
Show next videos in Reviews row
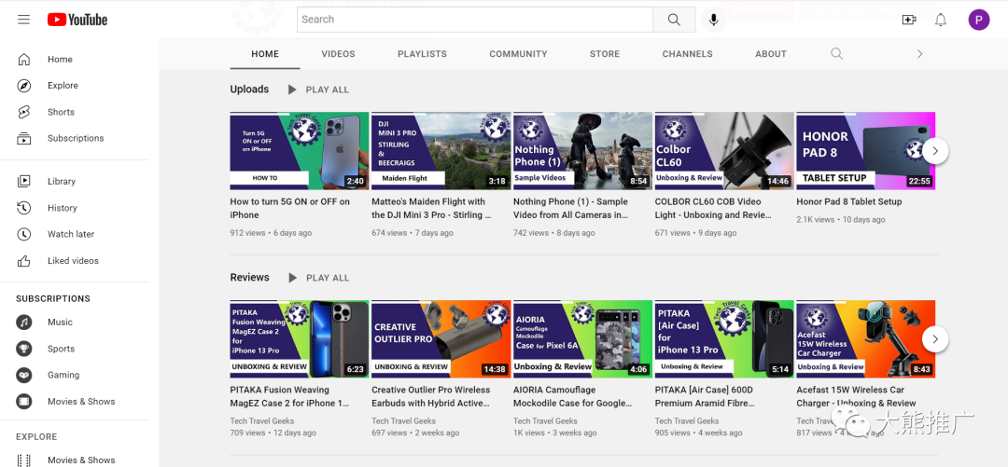click(935, 339)
